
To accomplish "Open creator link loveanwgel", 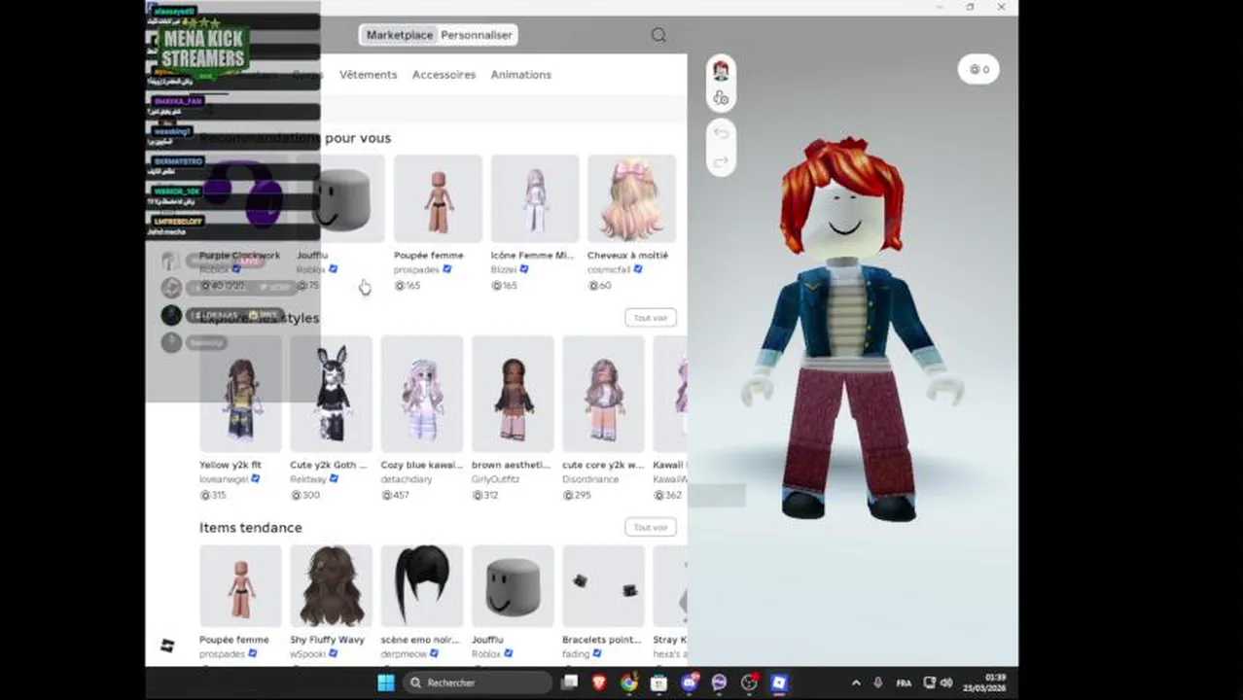I will [224, 479].
